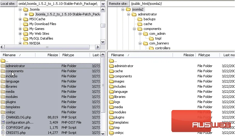Select COPYRIGHT.php file icon

click(3, 128)
